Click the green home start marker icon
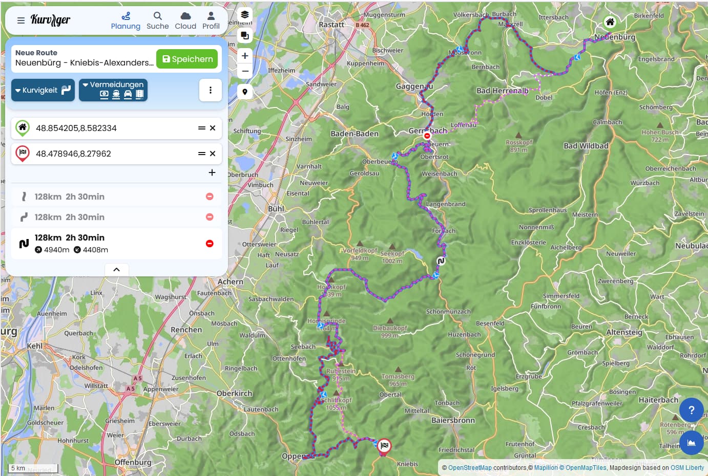 [x=23, y=127]
